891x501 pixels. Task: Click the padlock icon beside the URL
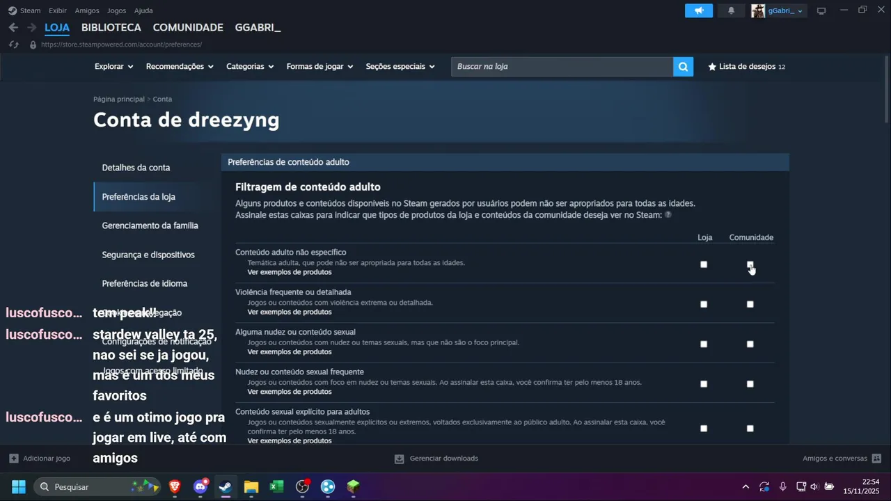[x=33, y=45]
